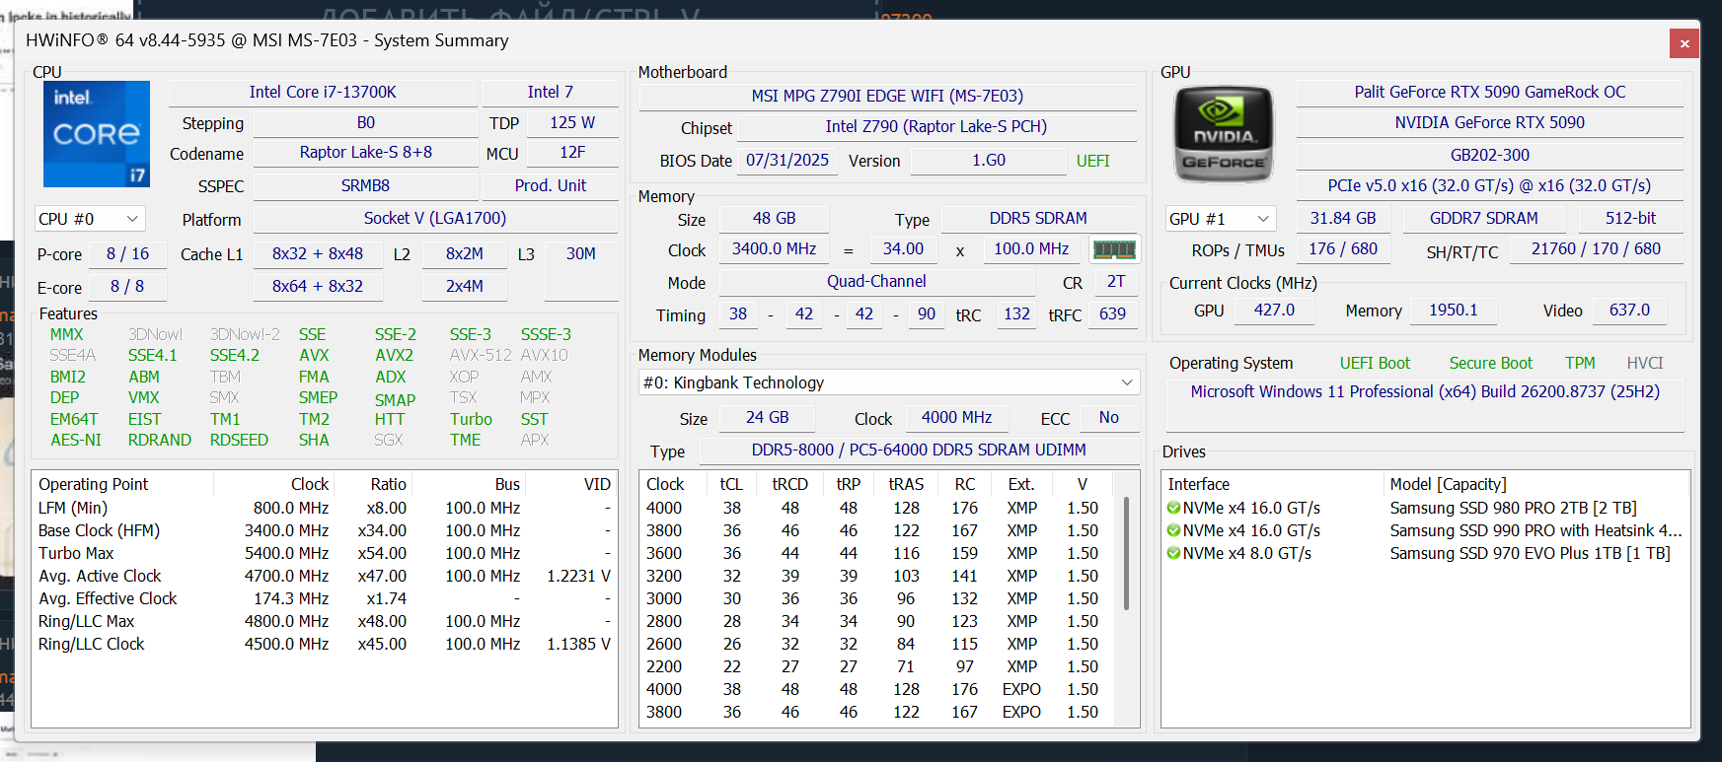1722x762 pixels.
Task: Click the GPU Memory clock value 1950.1
Action: [1454, 311]
